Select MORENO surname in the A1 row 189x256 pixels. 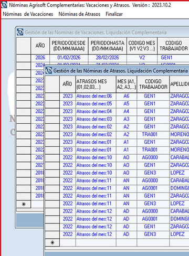tap(180, 150)
